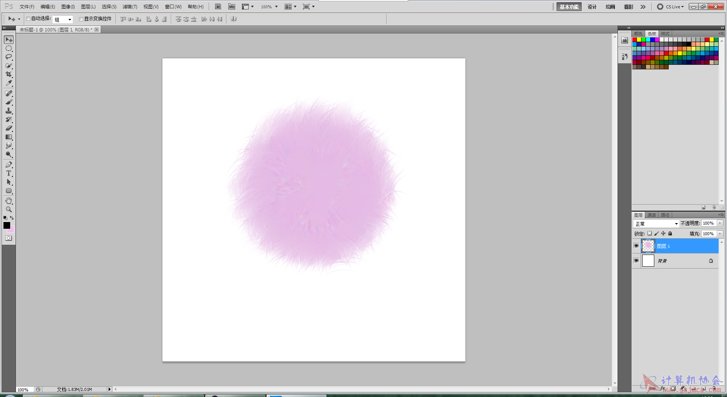This screenshot has height=397, width=727.
Task: Pick the Eyedropper tool
Action: tap(9, 83)
